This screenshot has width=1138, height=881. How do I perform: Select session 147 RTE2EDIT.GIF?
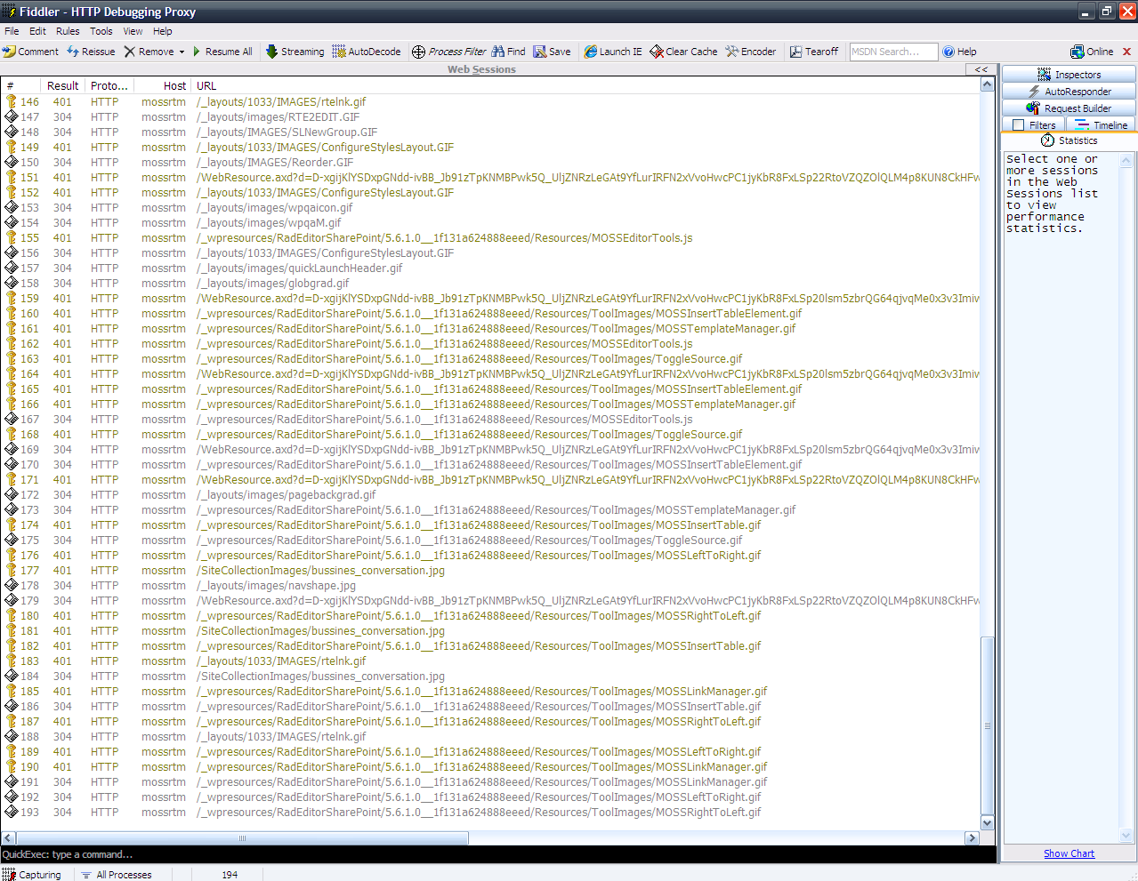pos(490,116)
